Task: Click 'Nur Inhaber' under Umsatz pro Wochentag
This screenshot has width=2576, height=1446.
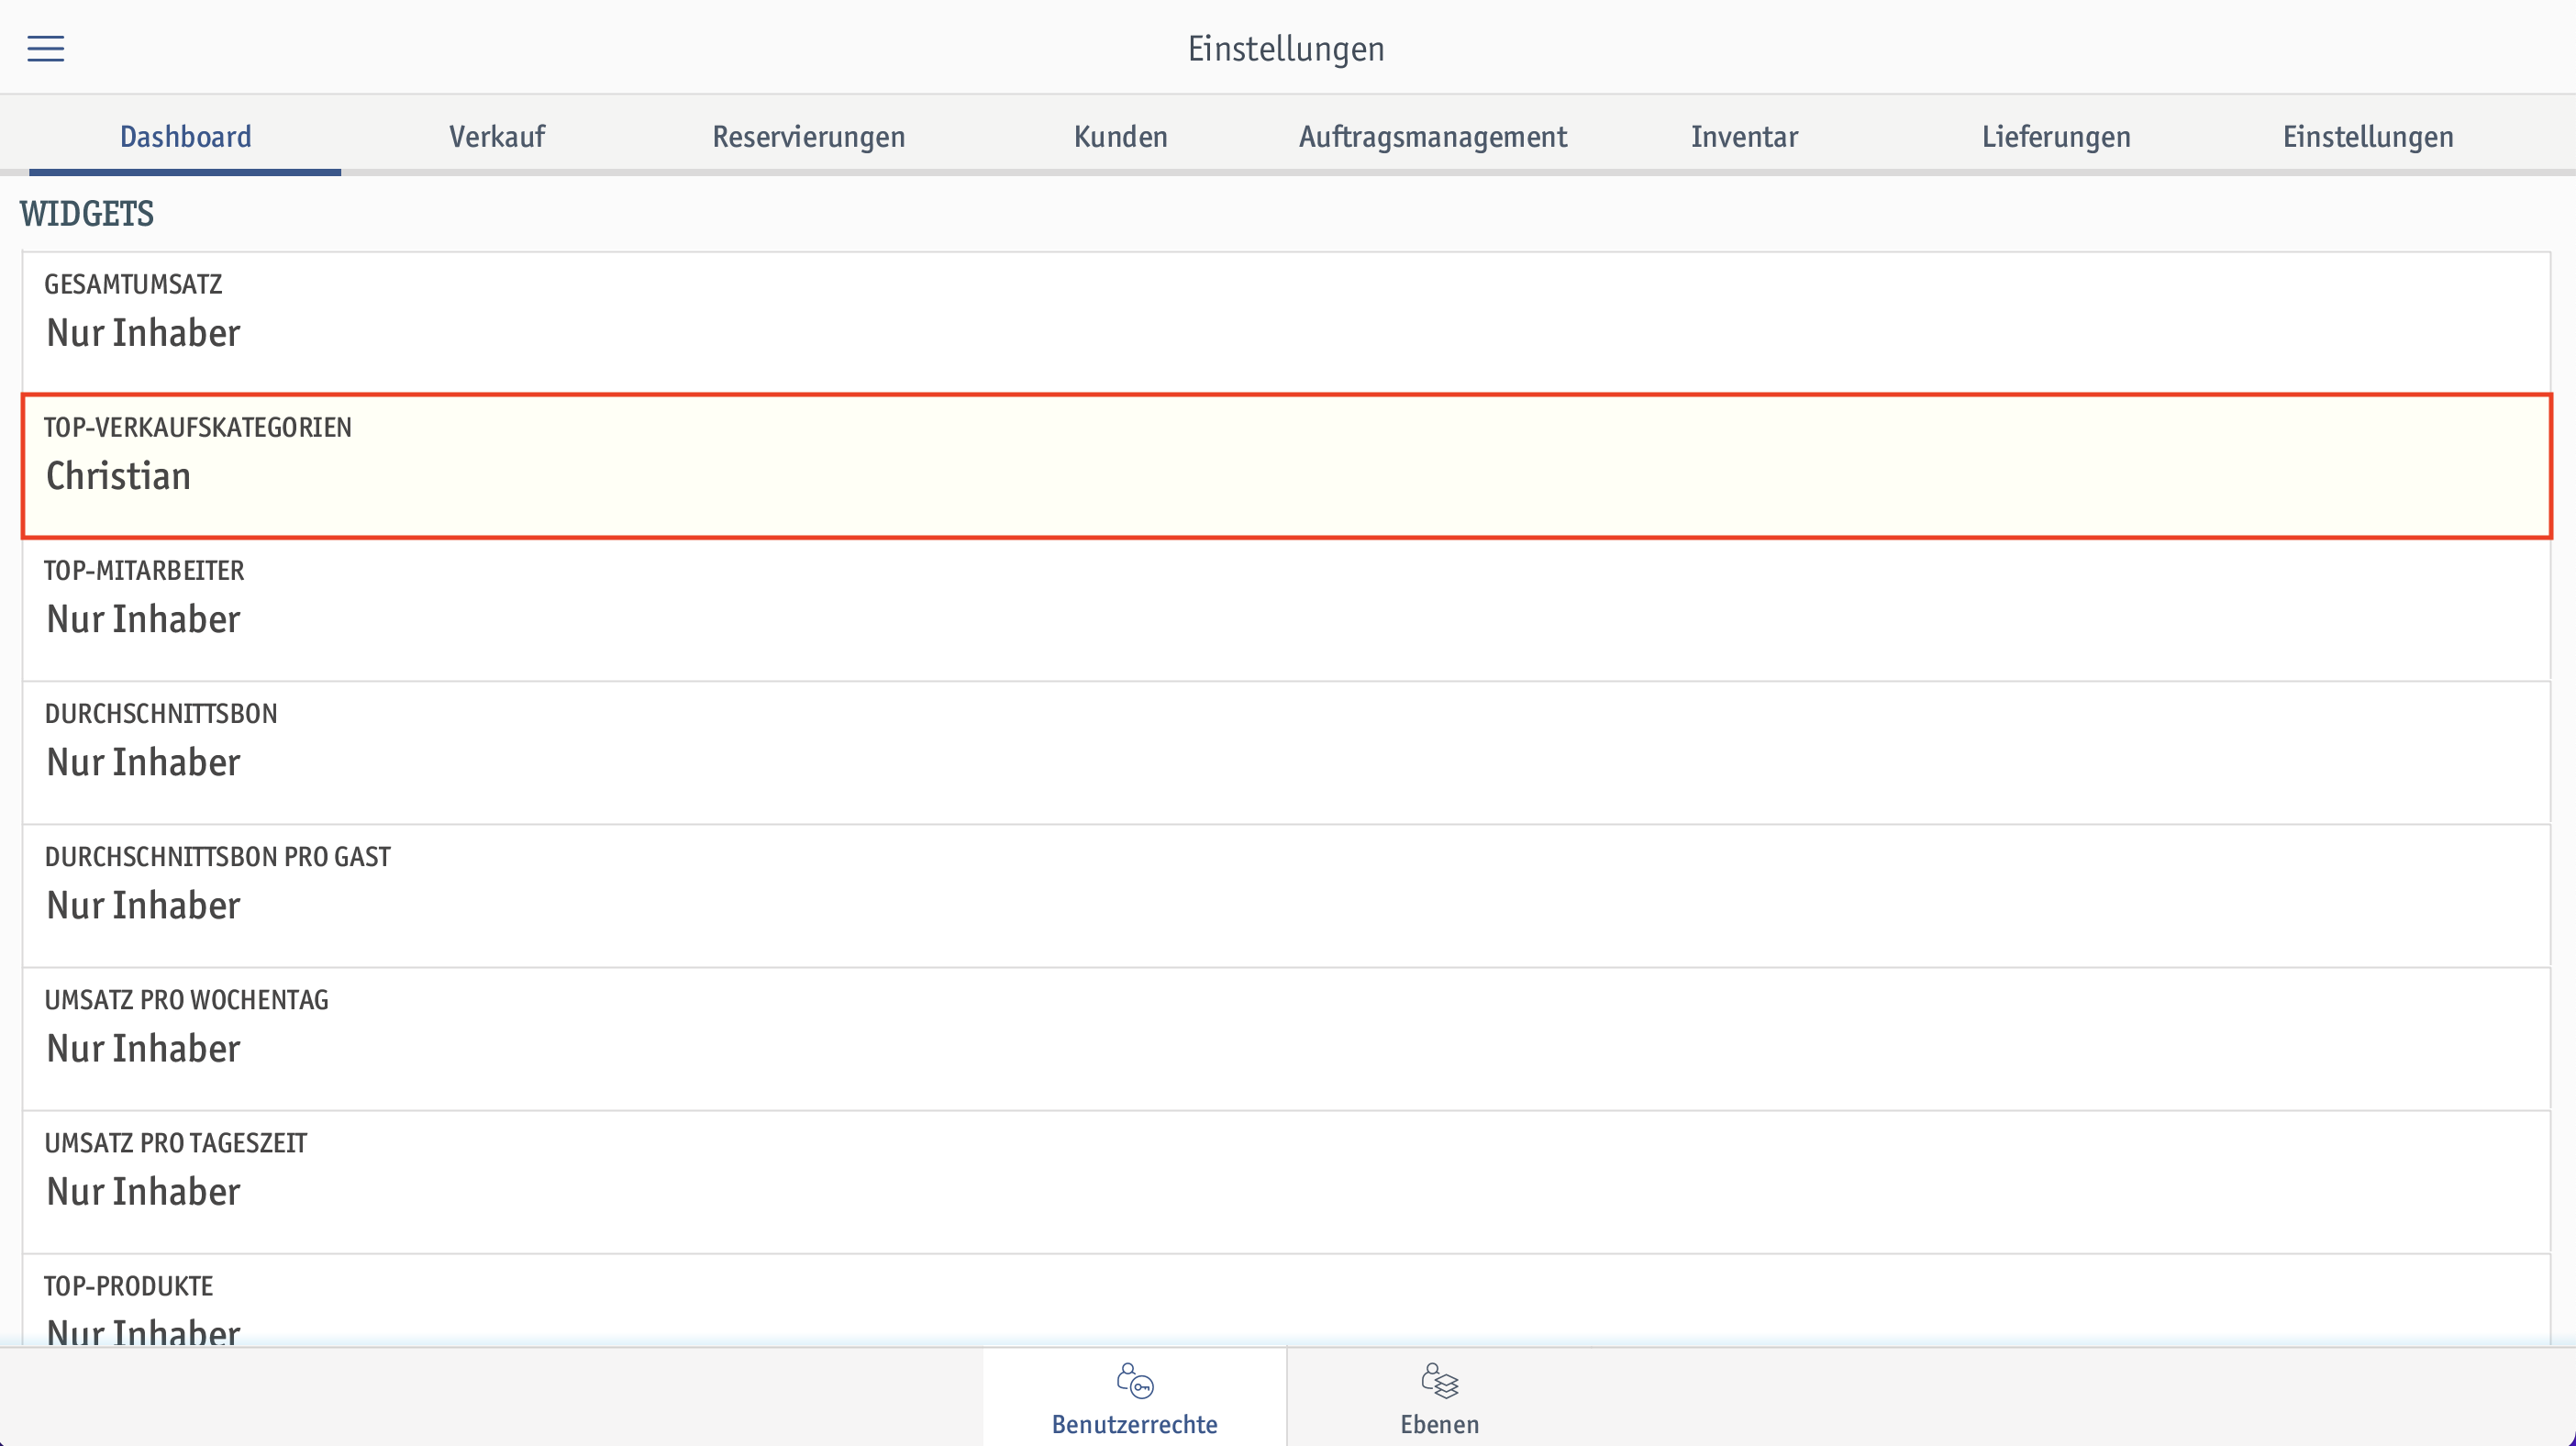Action: [x=144, y=1048]
